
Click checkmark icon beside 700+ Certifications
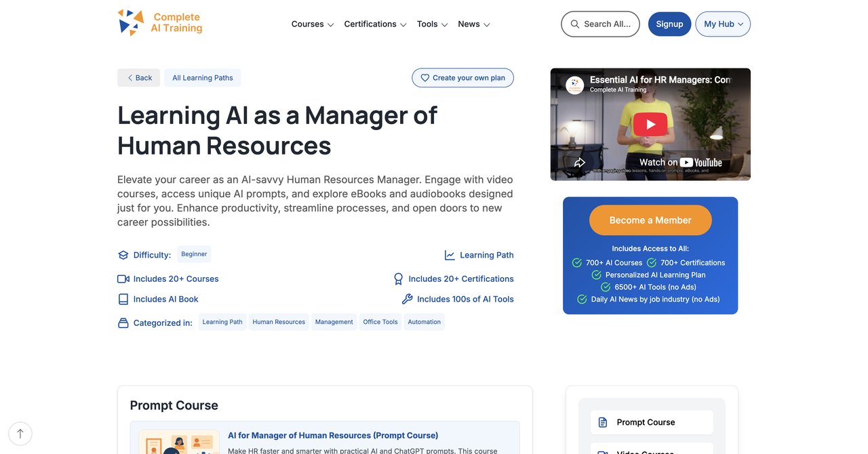click(x=652, y=263)
